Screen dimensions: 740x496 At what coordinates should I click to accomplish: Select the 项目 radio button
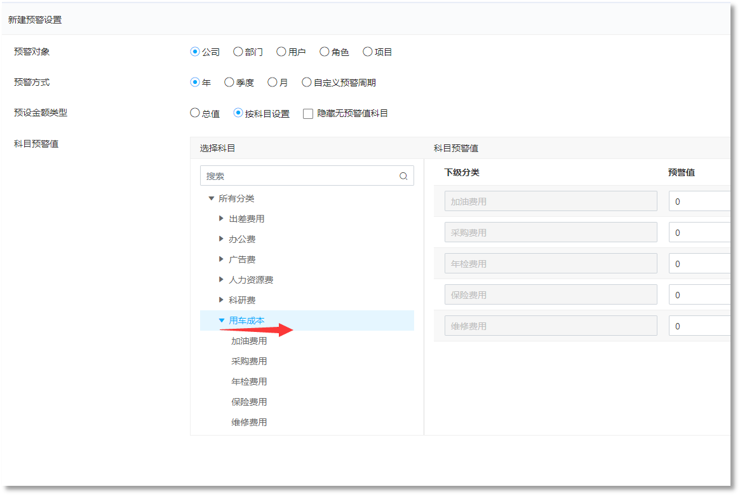coord(368,52)
